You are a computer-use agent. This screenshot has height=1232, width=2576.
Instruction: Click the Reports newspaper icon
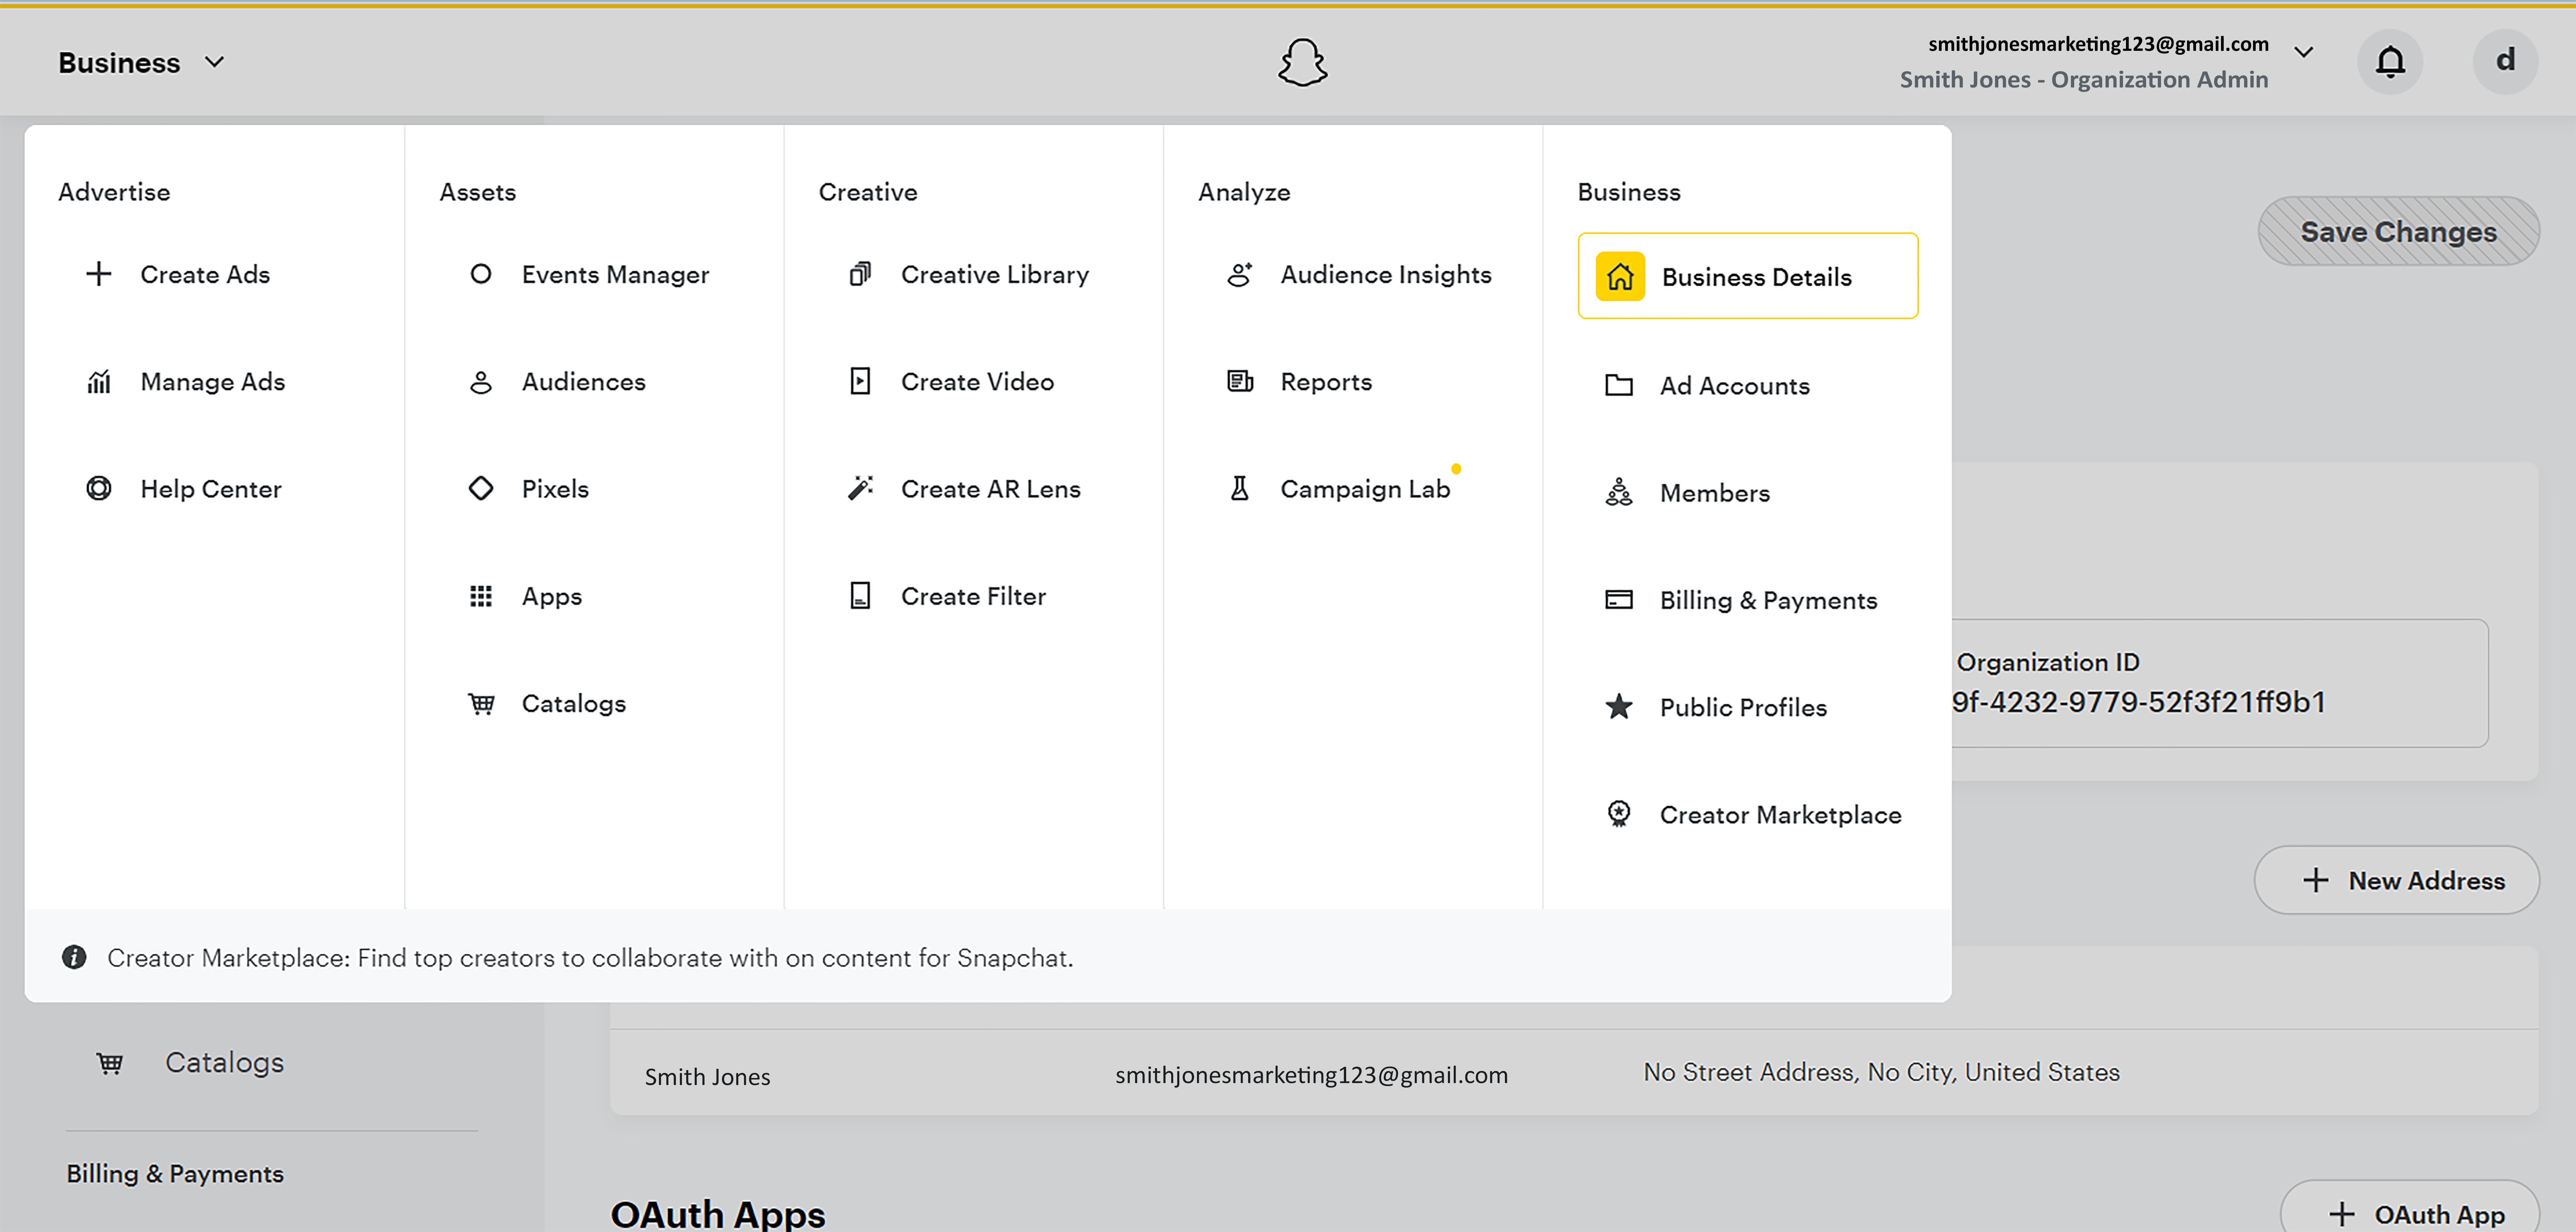[1240, 381]
